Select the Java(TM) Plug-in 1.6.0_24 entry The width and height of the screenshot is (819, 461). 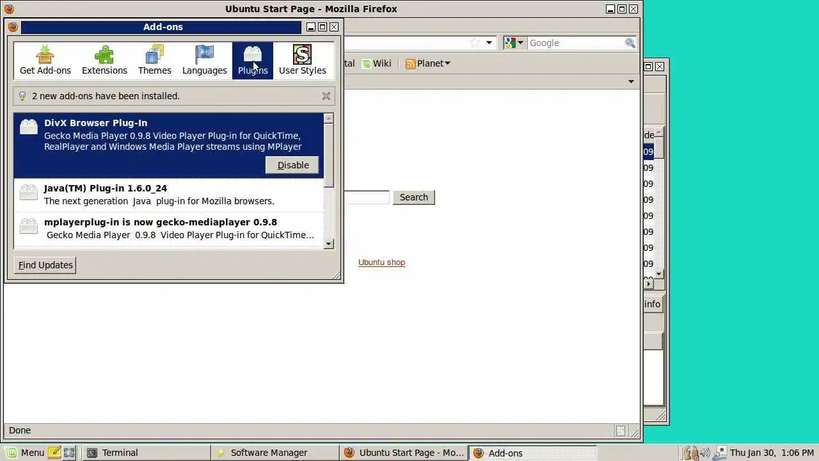(169, 195)
